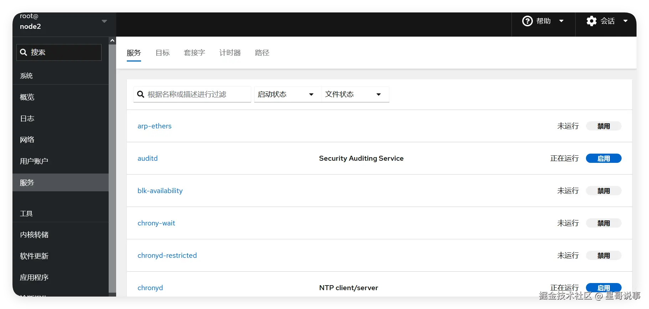The width and height of the screenshot is (649, 309).
Task: Click the 启用 badge for auditd
Action: point(603,159)
